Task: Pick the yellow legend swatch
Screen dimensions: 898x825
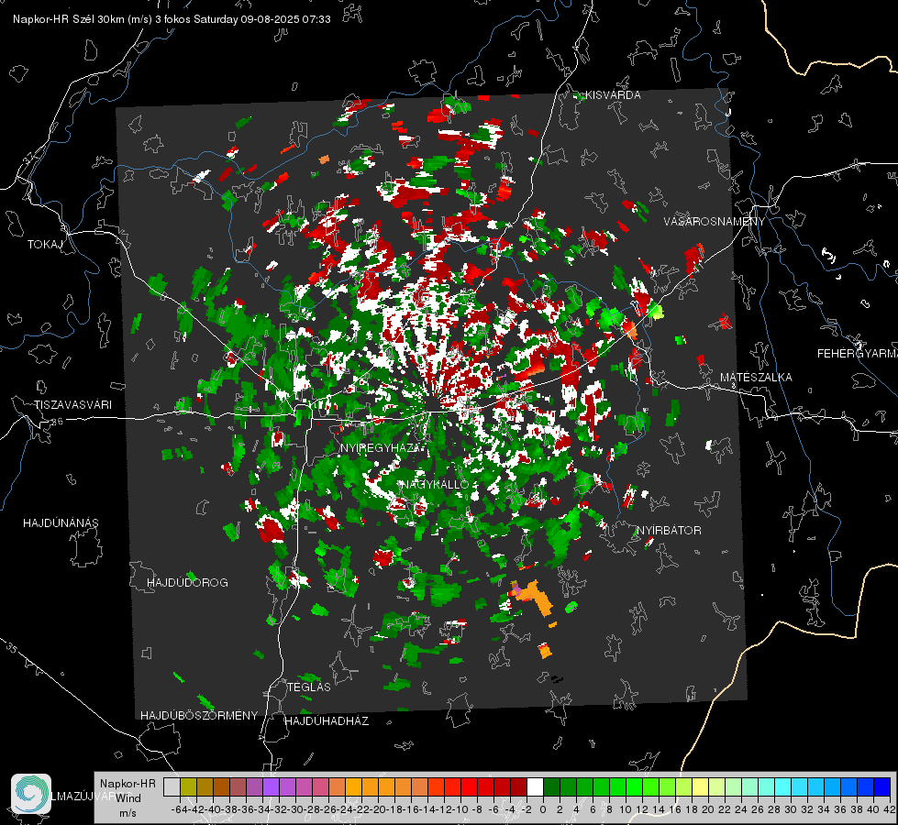Action: coord(701,786)
